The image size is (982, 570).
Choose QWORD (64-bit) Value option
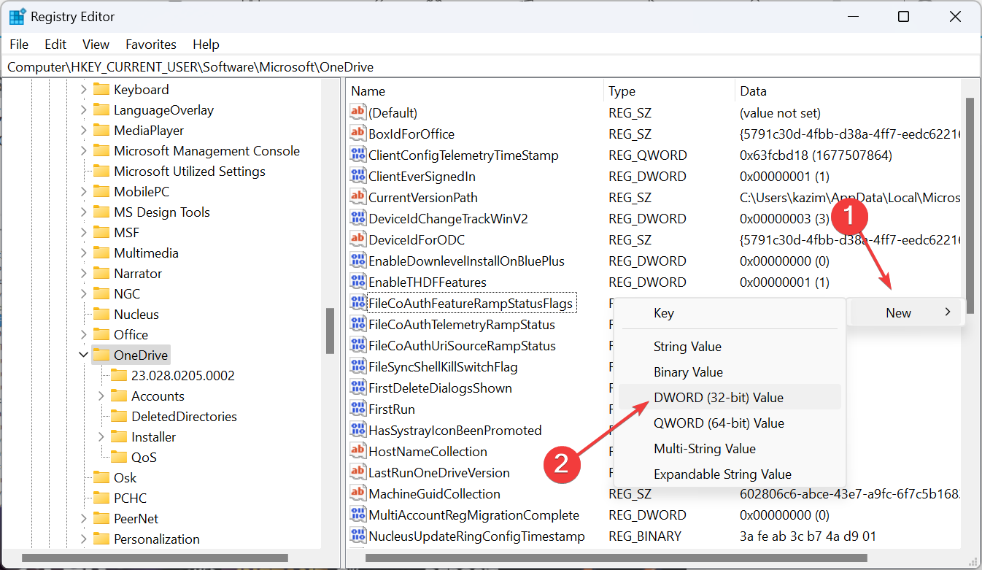pos(730,423)
